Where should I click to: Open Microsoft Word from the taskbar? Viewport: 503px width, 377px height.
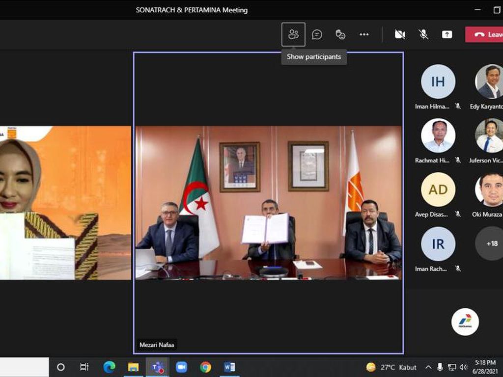pos(230,367)
